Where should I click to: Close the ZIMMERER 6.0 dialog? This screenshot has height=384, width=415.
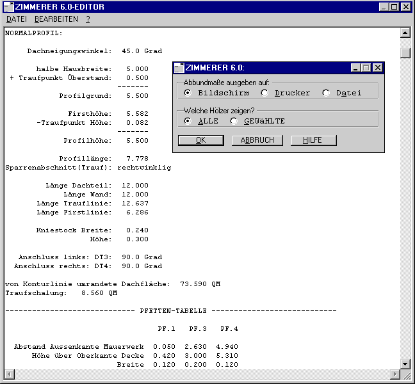[377, 68]
